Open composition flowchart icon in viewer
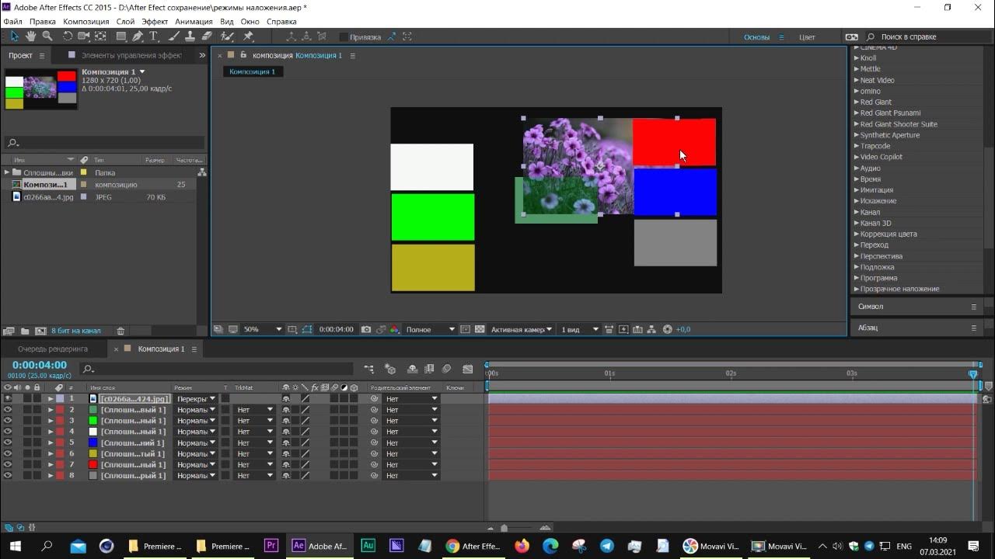995x559 pixels. 651,329
